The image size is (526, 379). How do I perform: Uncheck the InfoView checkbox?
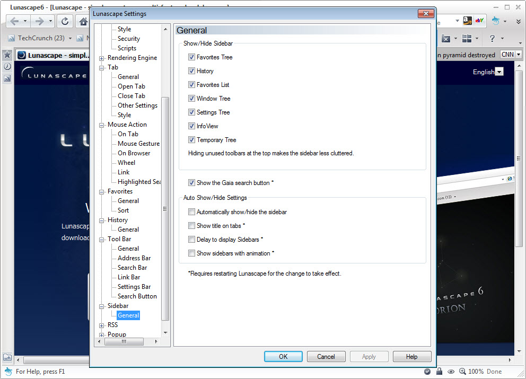tap(191, 126)
